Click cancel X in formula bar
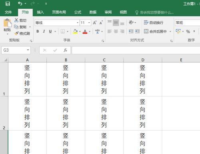Image resolution: width=200 pixels, height=154 pixels. pyautogui.click(x=45, y=50)
